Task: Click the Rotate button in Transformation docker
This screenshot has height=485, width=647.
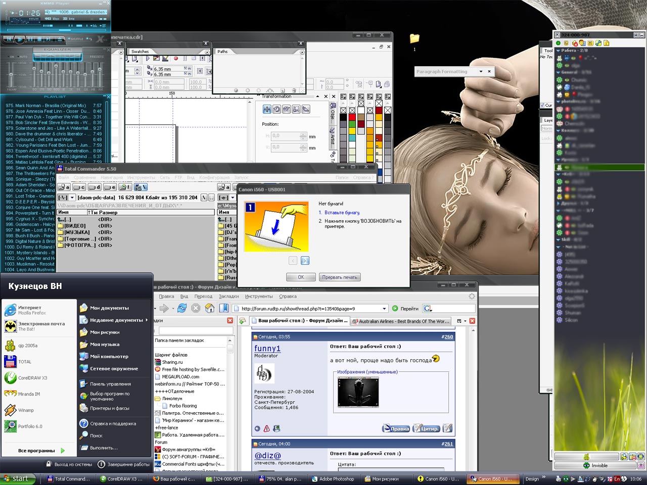Action: tap(276, 109)
